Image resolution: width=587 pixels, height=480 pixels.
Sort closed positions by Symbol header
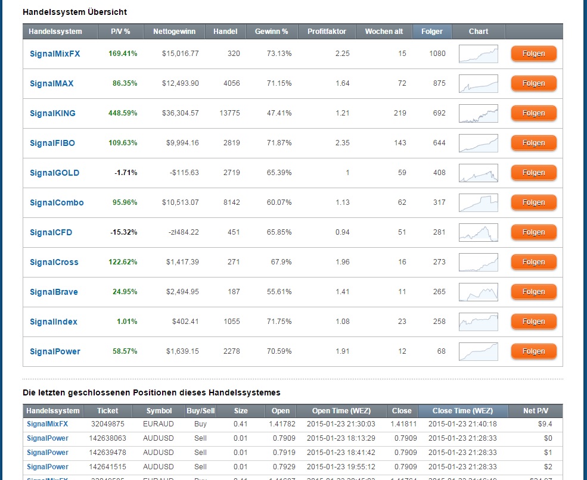point(158,411)
